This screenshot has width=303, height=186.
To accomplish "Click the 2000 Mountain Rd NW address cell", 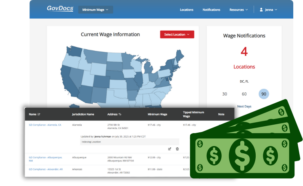I will tap(121, 159).
